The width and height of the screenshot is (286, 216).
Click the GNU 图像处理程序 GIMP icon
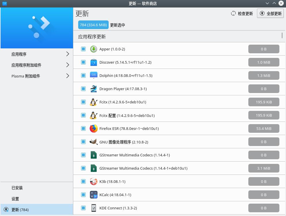click(x=94, y=142)
